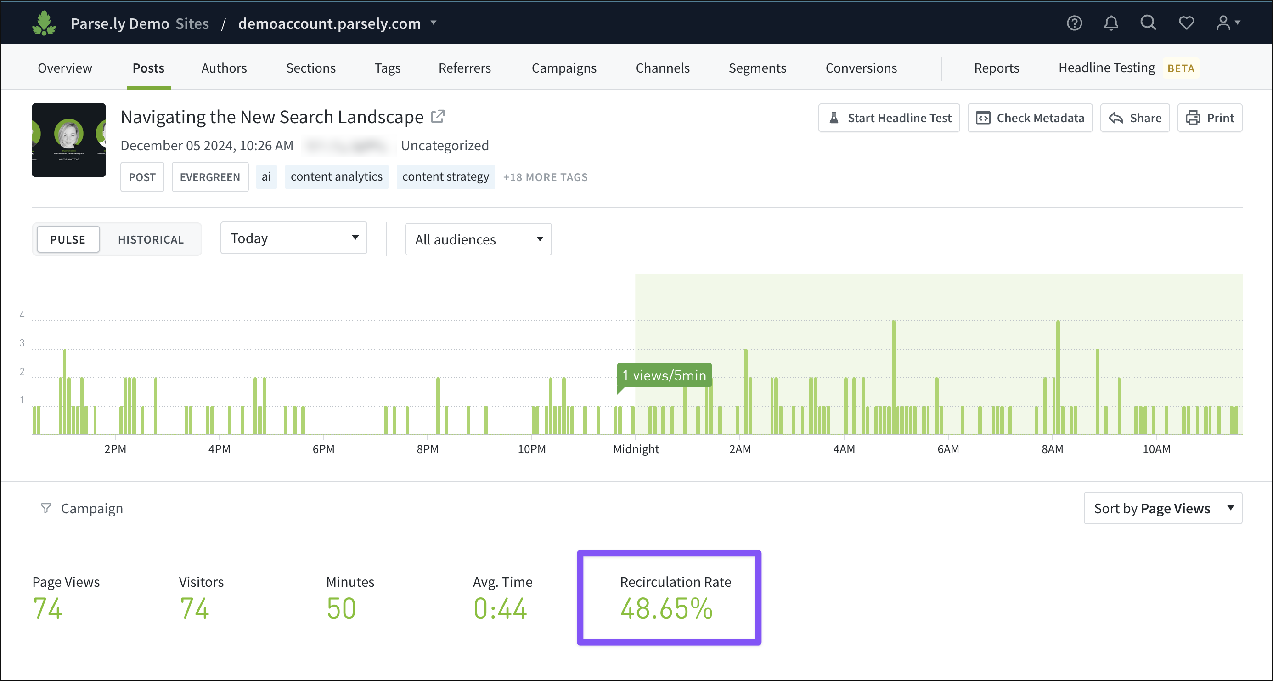
Task: Click the Share button
Action: pyautogui.click(x=1135, y=118)
